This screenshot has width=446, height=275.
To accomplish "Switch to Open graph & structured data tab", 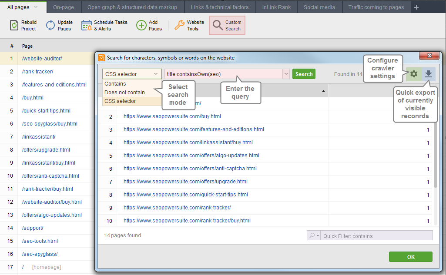I will coord(132,7).
